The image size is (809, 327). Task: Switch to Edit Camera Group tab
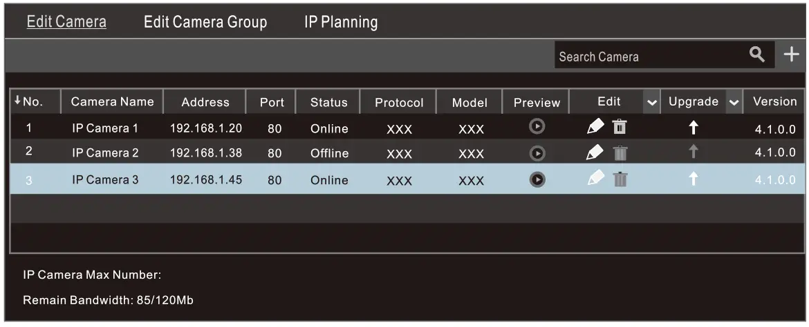click(x=205, y=22)
